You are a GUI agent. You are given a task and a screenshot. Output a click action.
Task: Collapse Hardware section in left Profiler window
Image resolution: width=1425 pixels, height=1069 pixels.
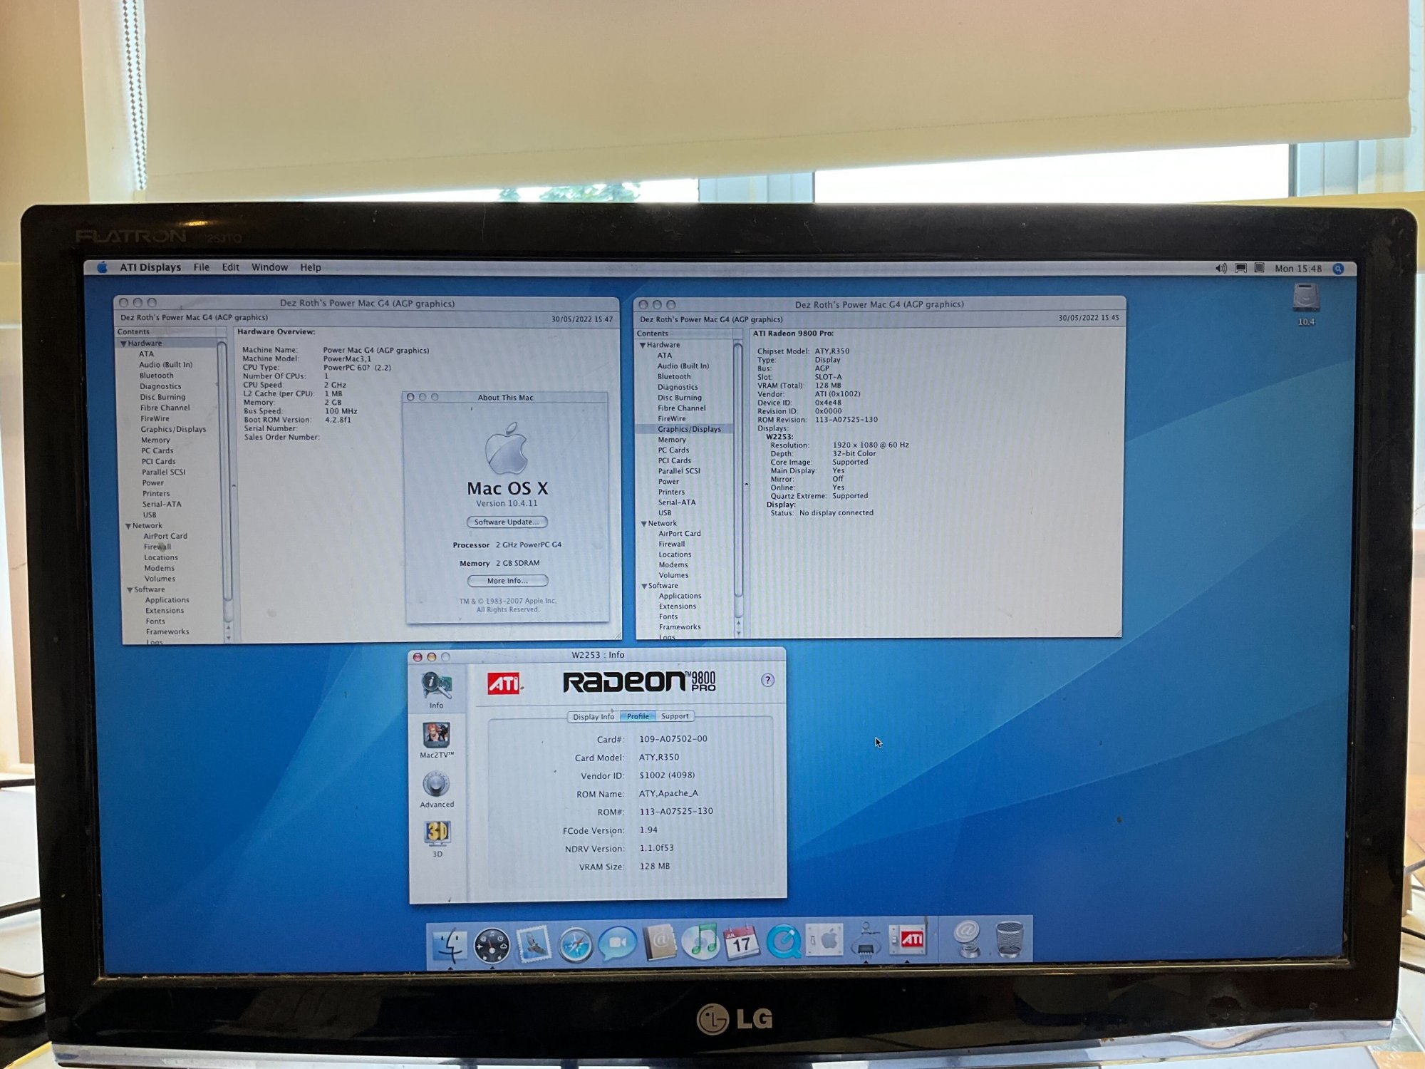[x=123, y=344]
